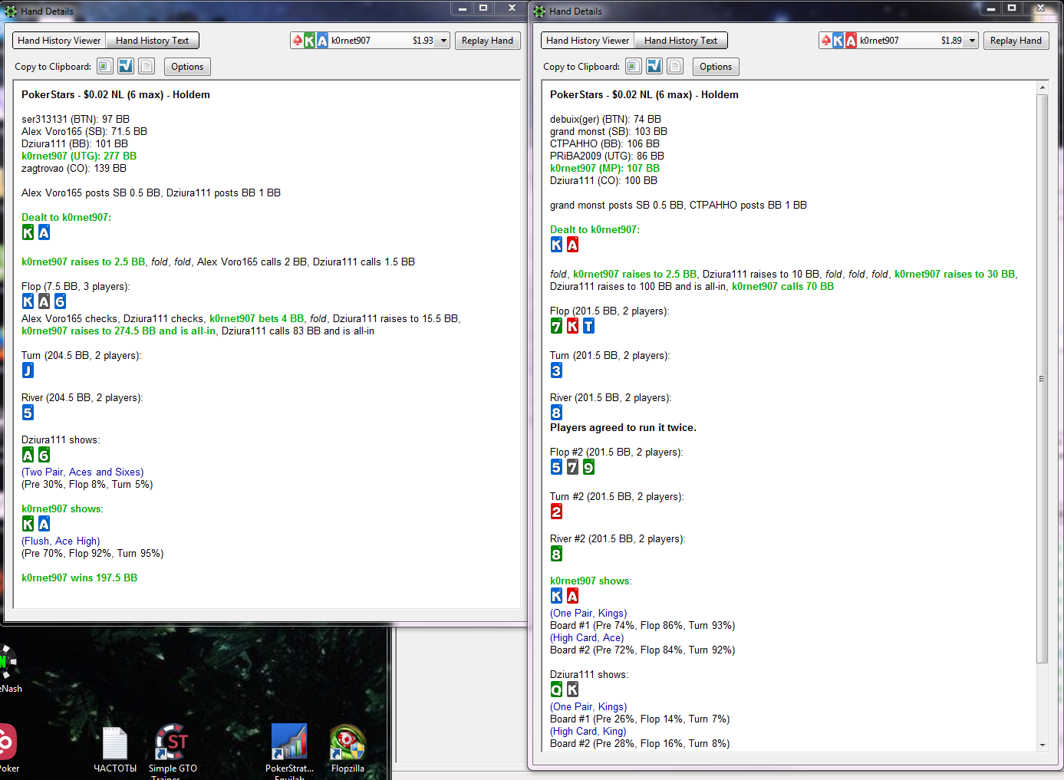Viewport: 1064px width, 780px height.
Task: Open the $1.89 hand selector dropdown
Action: [972, 41]
